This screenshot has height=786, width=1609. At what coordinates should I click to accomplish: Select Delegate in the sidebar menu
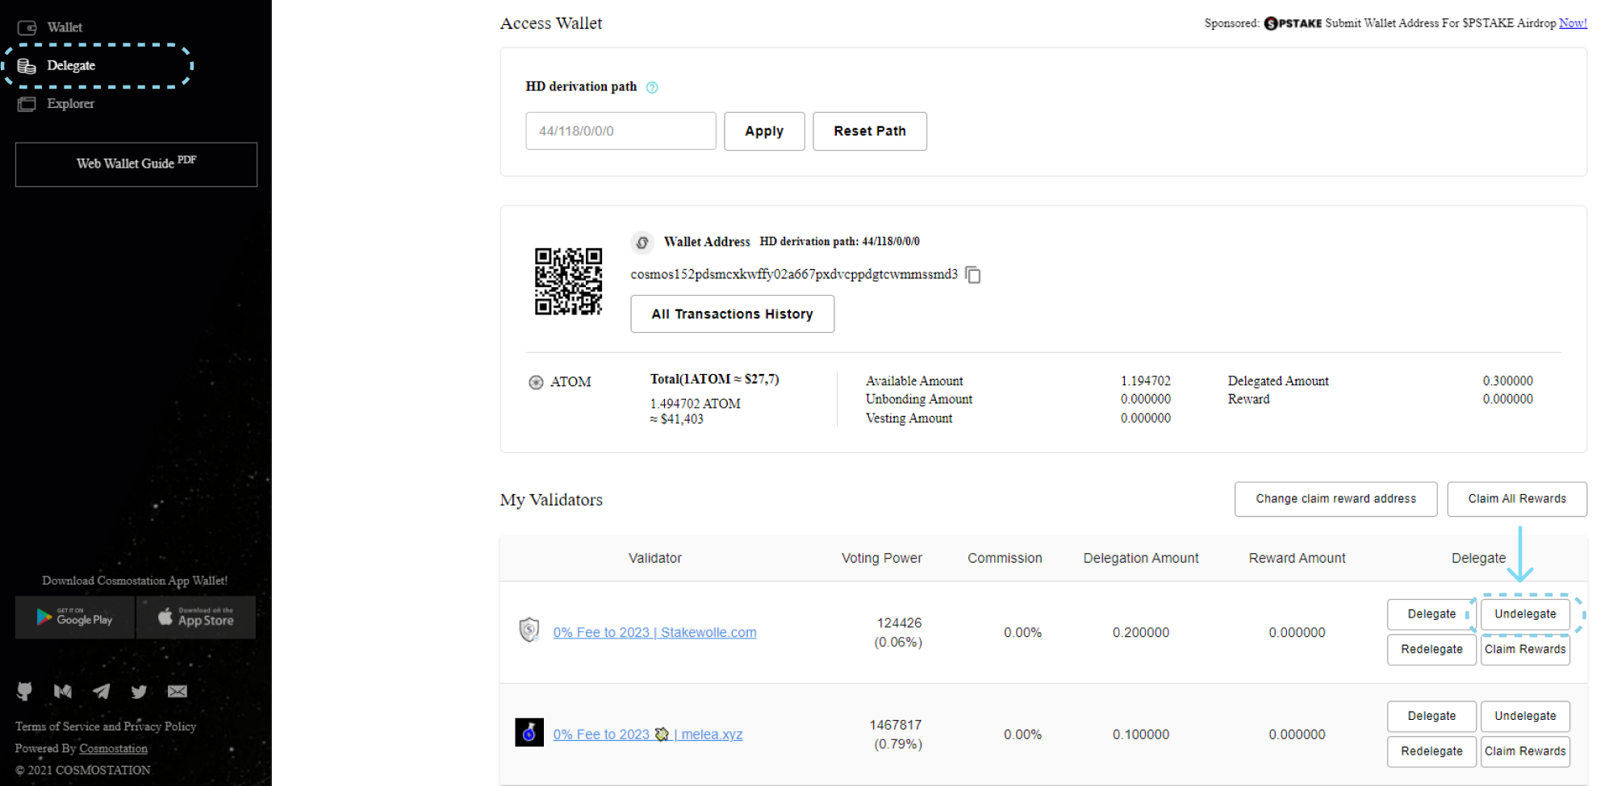[x=70, y=65]
